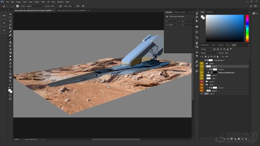Toggle pressure for opacity icon
This screenshot has width=260, height=146.
[60, 6]
